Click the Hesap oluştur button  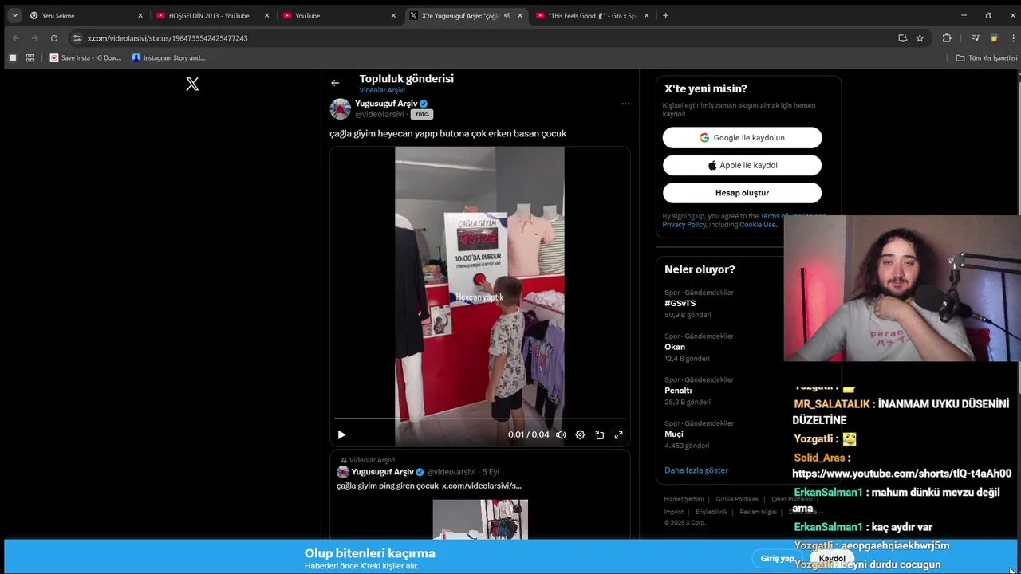(742, 193)
